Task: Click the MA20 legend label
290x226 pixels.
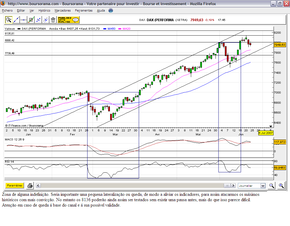Action: point(127,29)
